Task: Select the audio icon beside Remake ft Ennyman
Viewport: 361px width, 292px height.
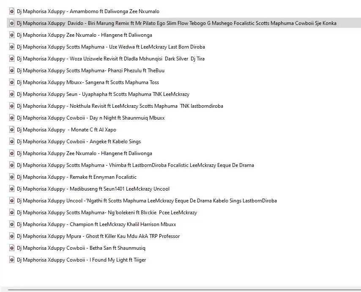Action: click(x=12, y=177)
